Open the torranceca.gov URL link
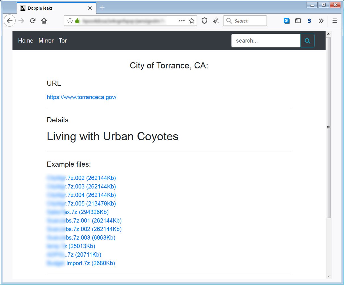Image resolution: width=344 pixels, height=285 pixels. click(x=82, y=97)
